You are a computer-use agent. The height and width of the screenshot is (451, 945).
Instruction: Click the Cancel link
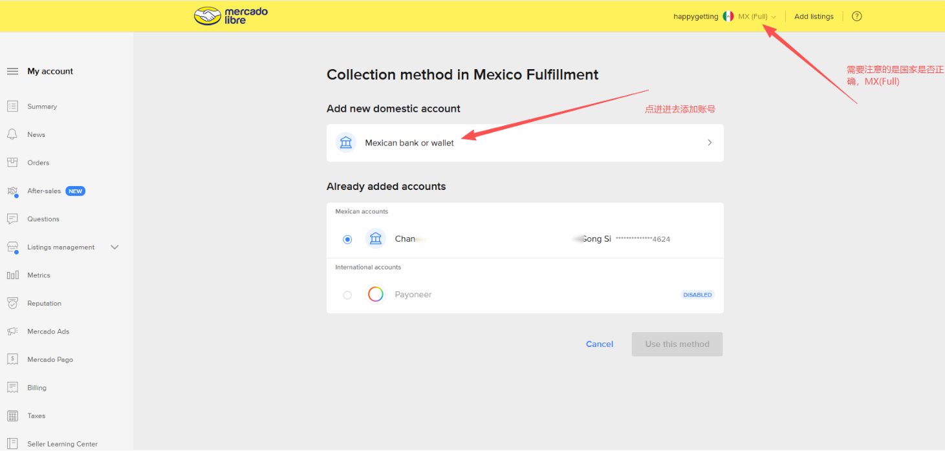pos(599,344)
